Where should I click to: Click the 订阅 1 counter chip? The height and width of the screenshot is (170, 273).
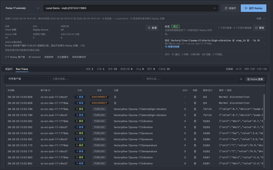pyautogui.click(x=101, y=69)
